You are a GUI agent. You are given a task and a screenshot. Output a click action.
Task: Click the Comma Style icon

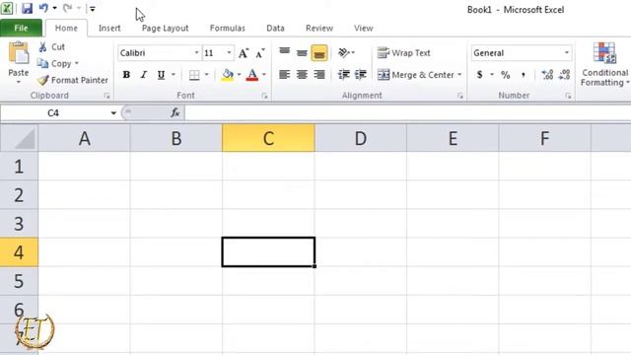coord(524,75)
